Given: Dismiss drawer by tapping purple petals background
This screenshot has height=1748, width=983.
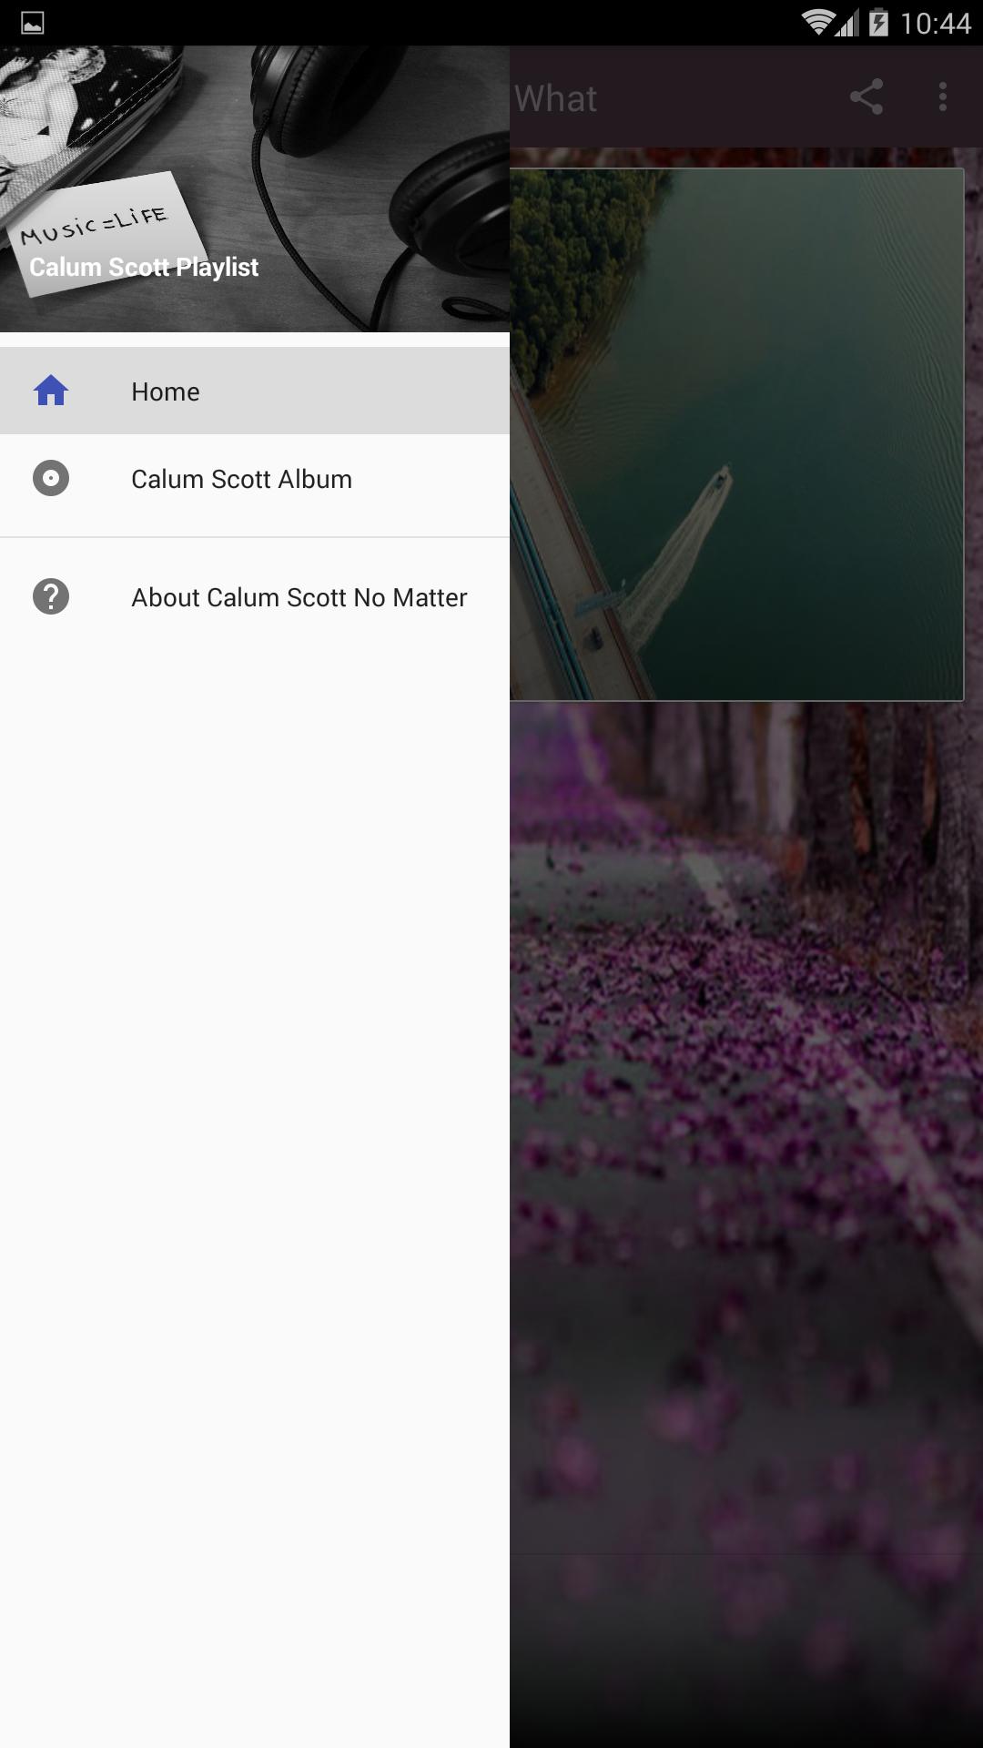Looking at the screenshot, I should point(746,1184).
